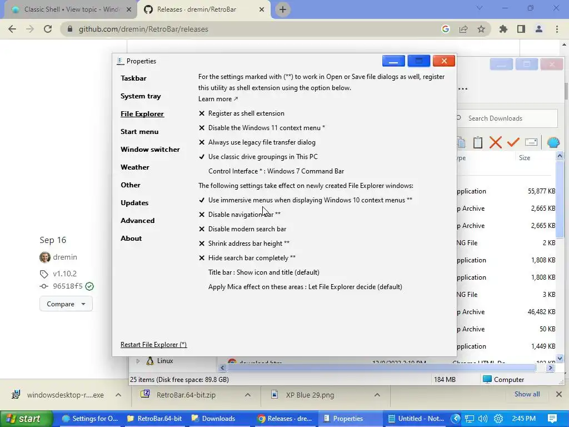Viewport: 569px width, 427px height.
Task: Open the About section
Action: 131,239
